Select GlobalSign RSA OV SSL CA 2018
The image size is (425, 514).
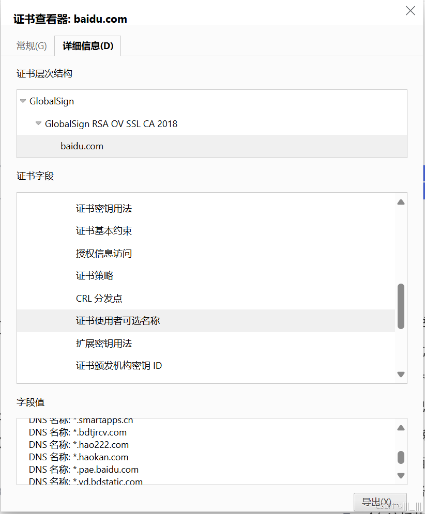[111, 123]
